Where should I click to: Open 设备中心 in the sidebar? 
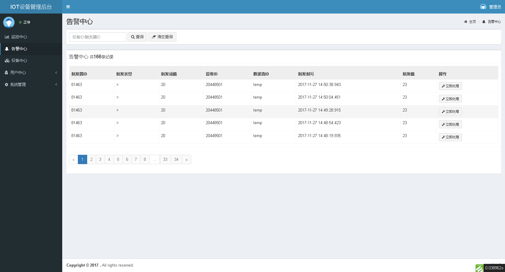(31, 60)
